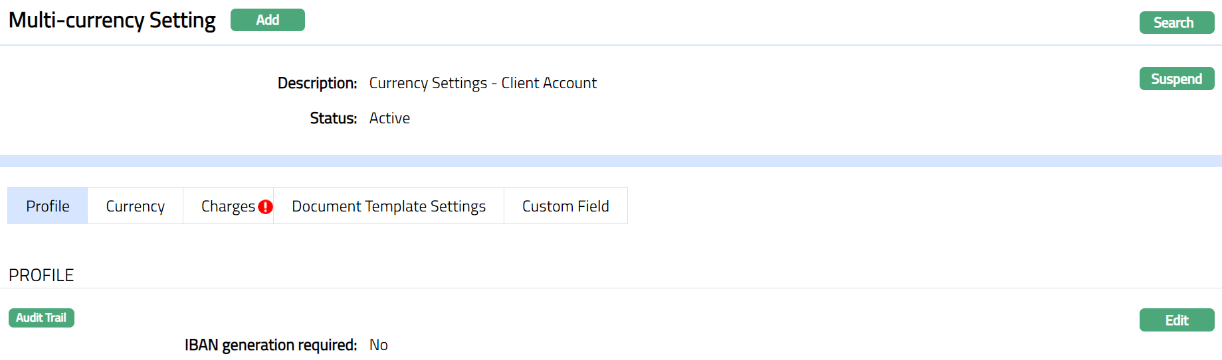Viewport: 1222px width, 360px height.
Task: Click the red alert icon on Charges
Action: click(x=265, y=207)
